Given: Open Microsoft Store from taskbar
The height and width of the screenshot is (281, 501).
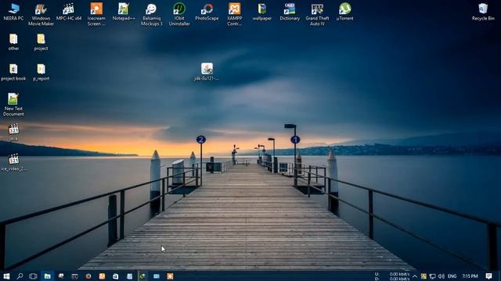Looking at the screenshot, I should click(115, 276).
